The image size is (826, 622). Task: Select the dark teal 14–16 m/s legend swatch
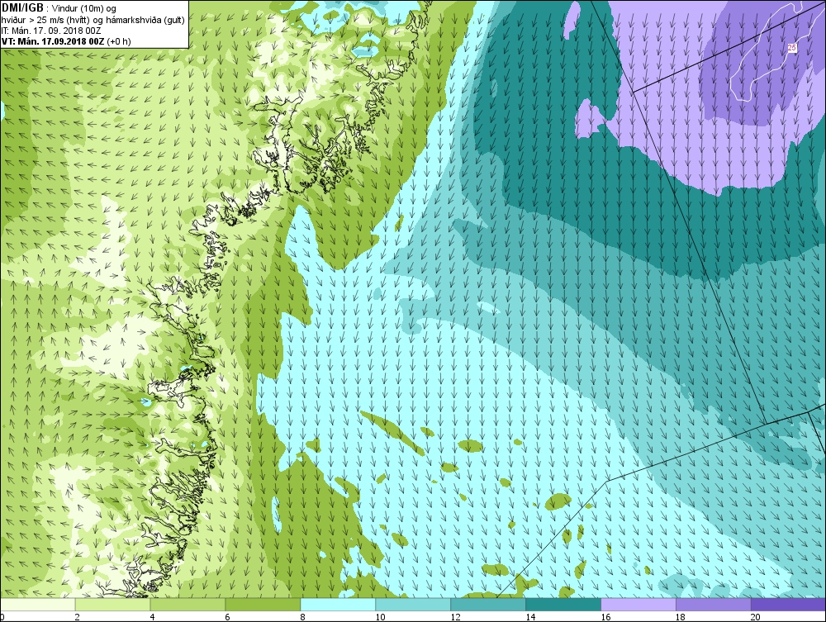[x=563, y=604]
